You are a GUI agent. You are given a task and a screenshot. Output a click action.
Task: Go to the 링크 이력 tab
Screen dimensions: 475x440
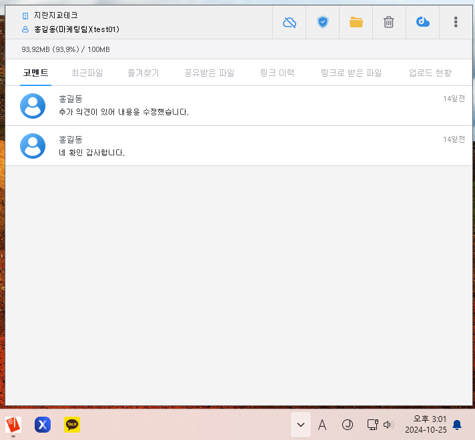(277, 73)
